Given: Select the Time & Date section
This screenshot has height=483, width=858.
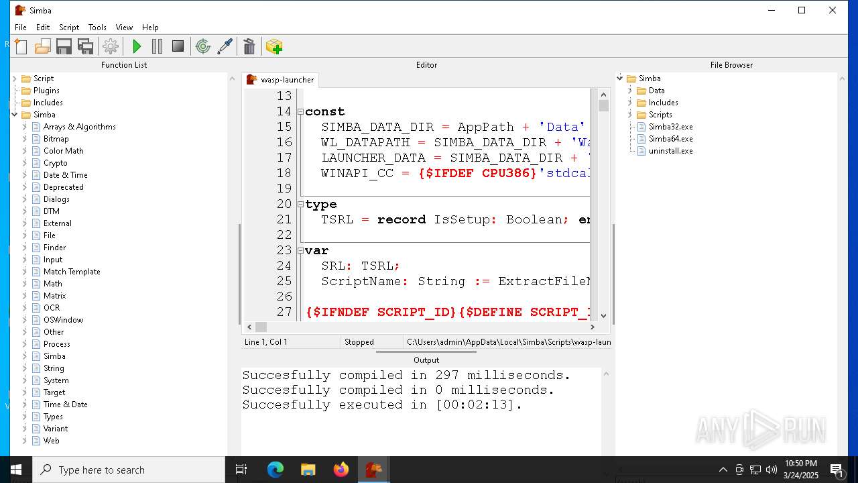Looking at the screenshot, I should (66, 405).
